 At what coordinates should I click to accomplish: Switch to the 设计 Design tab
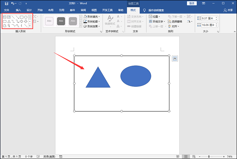click(29, 10)
